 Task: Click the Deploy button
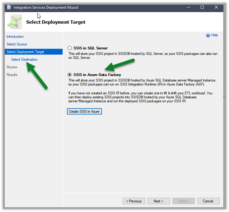tap(183, 201)
